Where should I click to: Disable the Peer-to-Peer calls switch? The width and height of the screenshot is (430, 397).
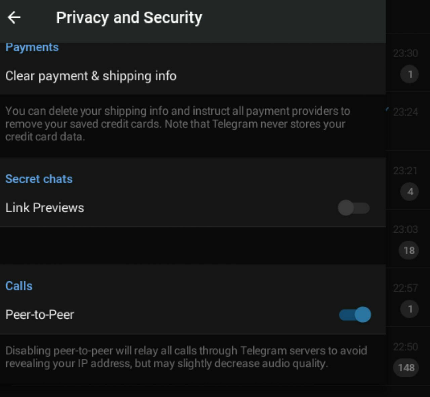pyautogui.click(x=355, y=315)
